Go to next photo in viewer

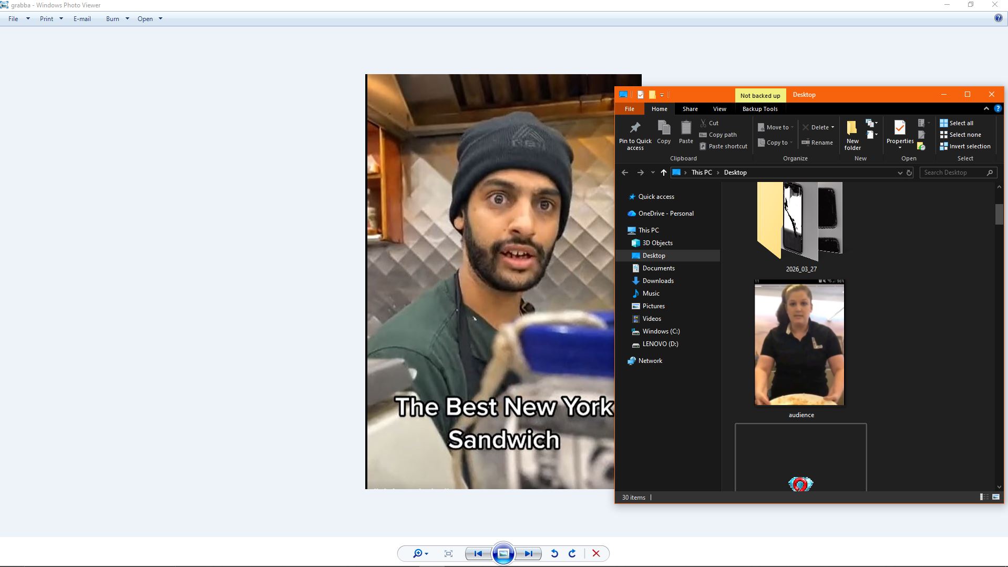tap(529, 553)
